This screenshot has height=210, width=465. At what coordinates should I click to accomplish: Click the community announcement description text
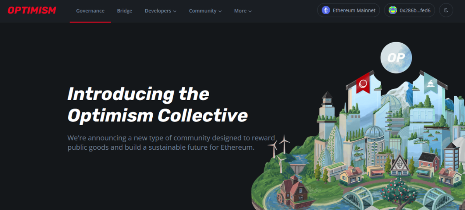[171, 143]
